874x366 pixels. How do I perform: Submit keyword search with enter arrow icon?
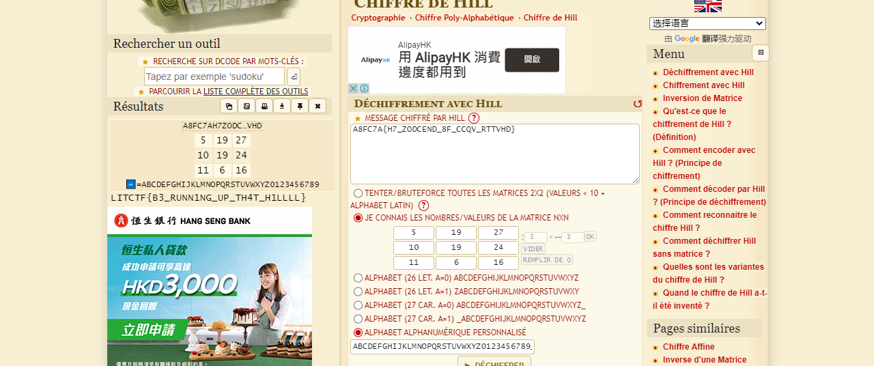[294, 76]
